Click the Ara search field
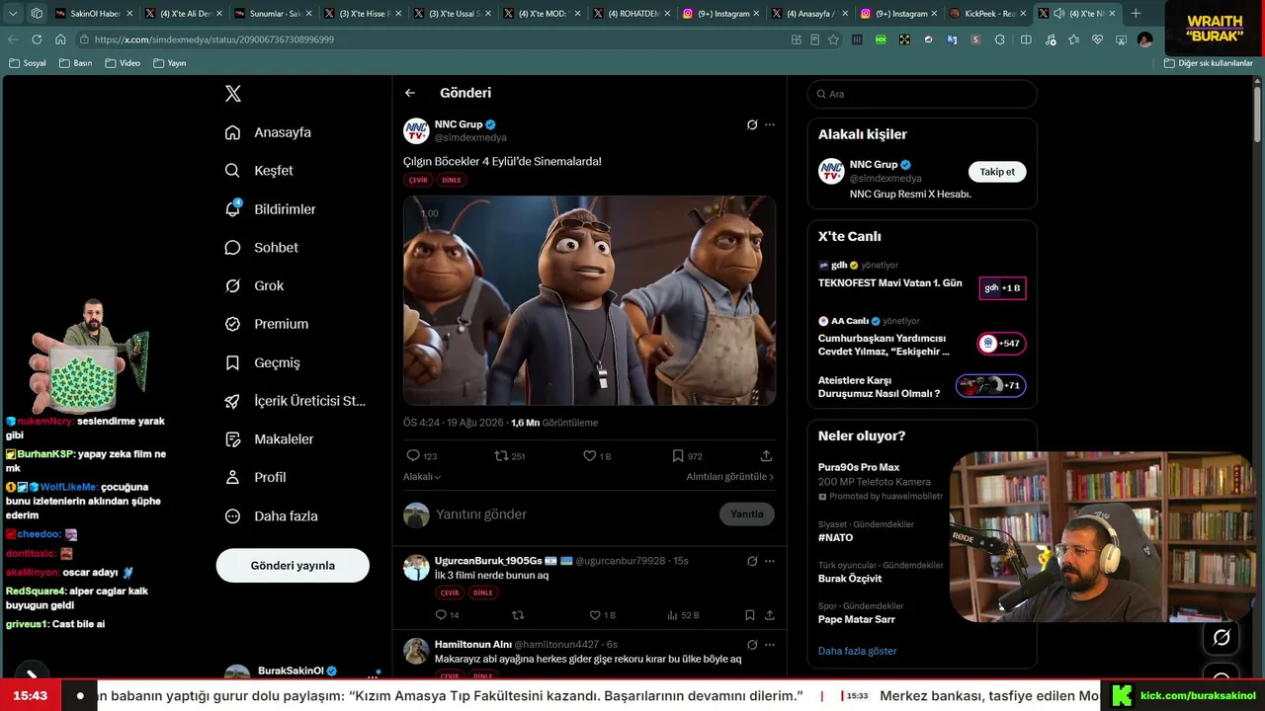The width and height of the screenshot is (1265, 711). click(922, 94)
